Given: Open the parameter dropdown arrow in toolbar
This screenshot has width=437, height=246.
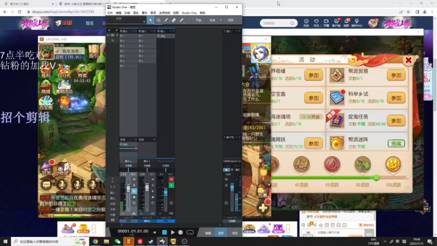Looking at the screenshot, I should [144, 21].
